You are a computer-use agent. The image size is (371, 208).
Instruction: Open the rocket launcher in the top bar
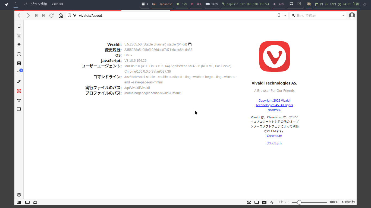pos(6,4)
